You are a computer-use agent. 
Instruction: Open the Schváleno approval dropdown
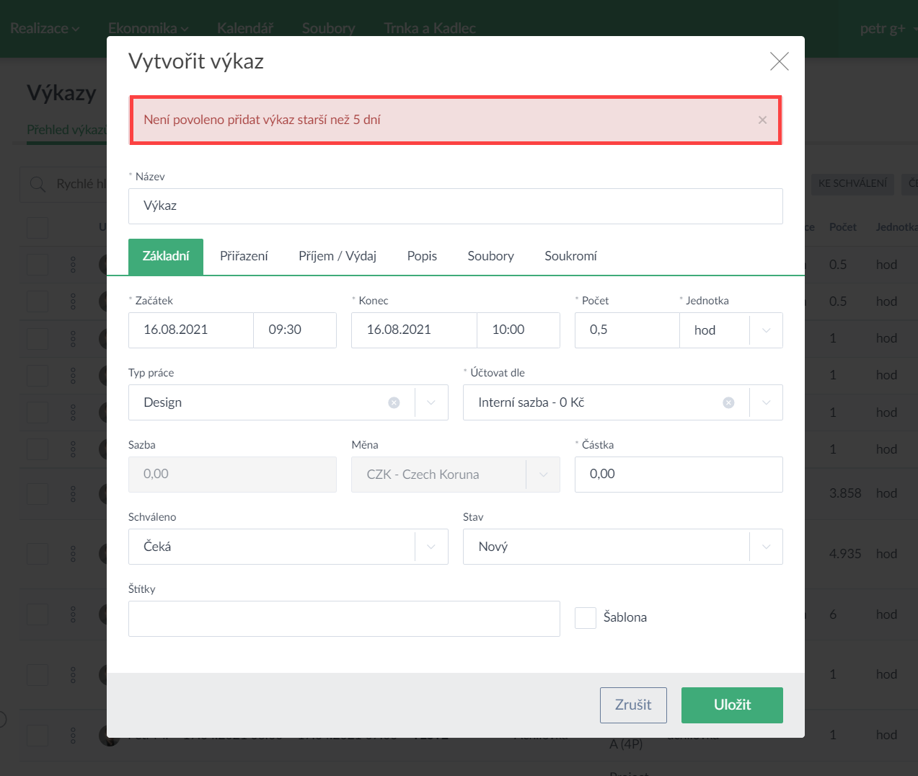click(x=431, y=547)
